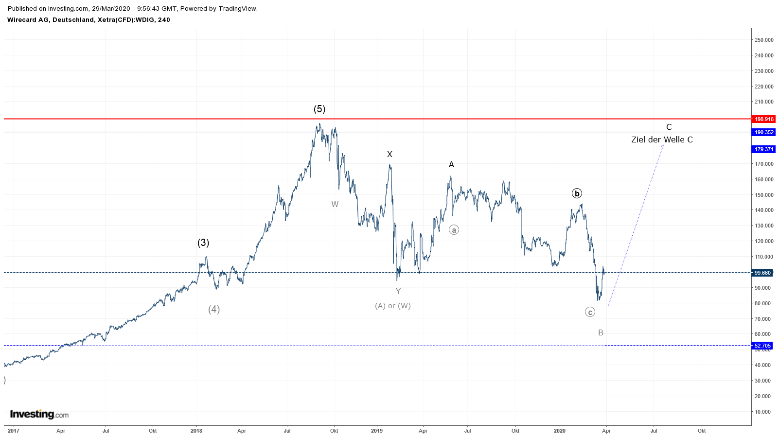Viewport: 779px width, 437px height.
Task: Select the circled 'c' wave marker
Action: pyautogui.click(x=590, y=312)
